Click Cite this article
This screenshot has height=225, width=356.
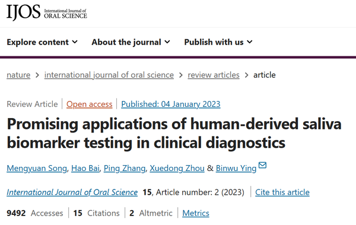click(x=282, y=192)
